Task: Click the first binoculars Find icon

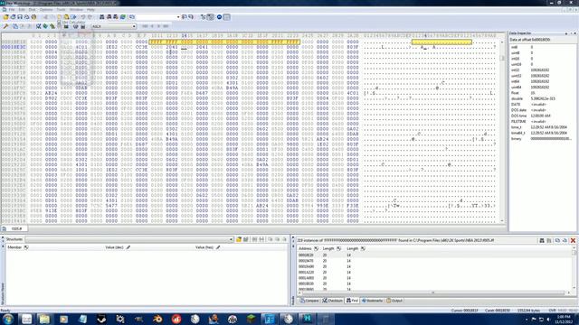Action: pos(102,17)
